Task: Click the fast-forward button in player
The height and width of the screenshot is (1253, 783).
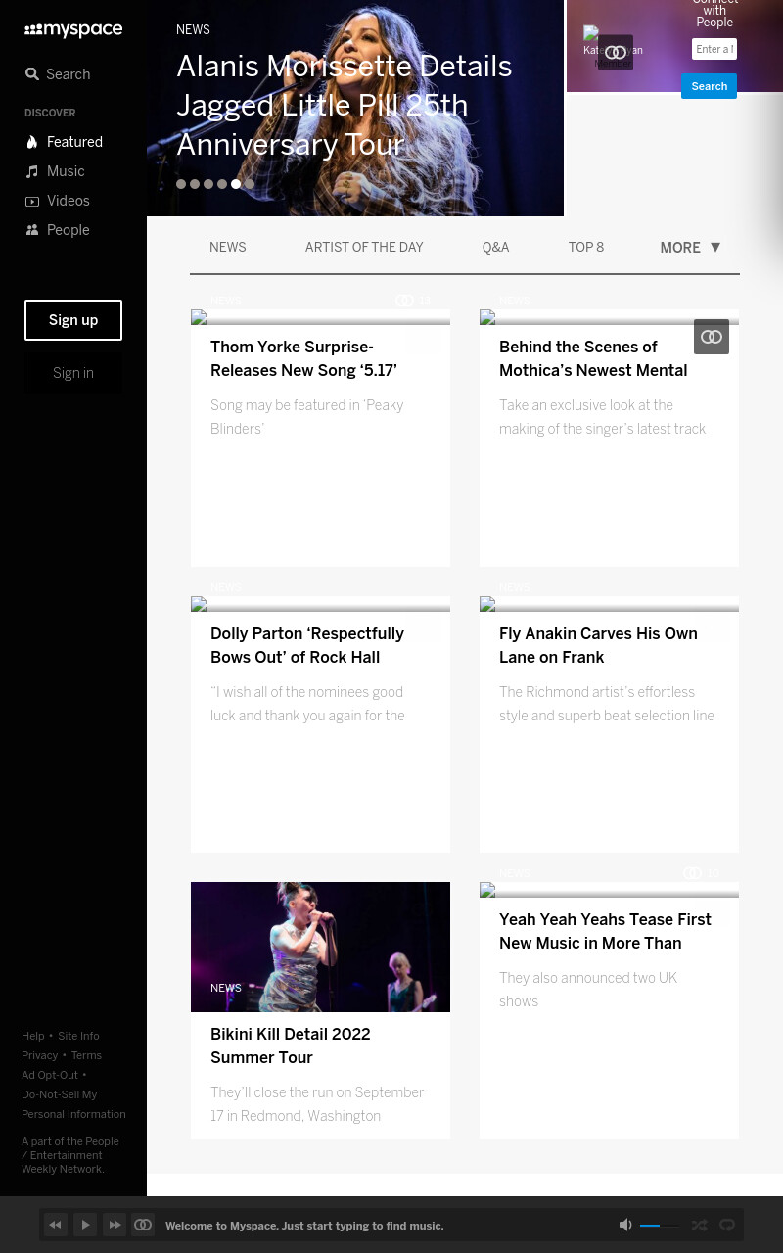Action: click(115, 1225)
